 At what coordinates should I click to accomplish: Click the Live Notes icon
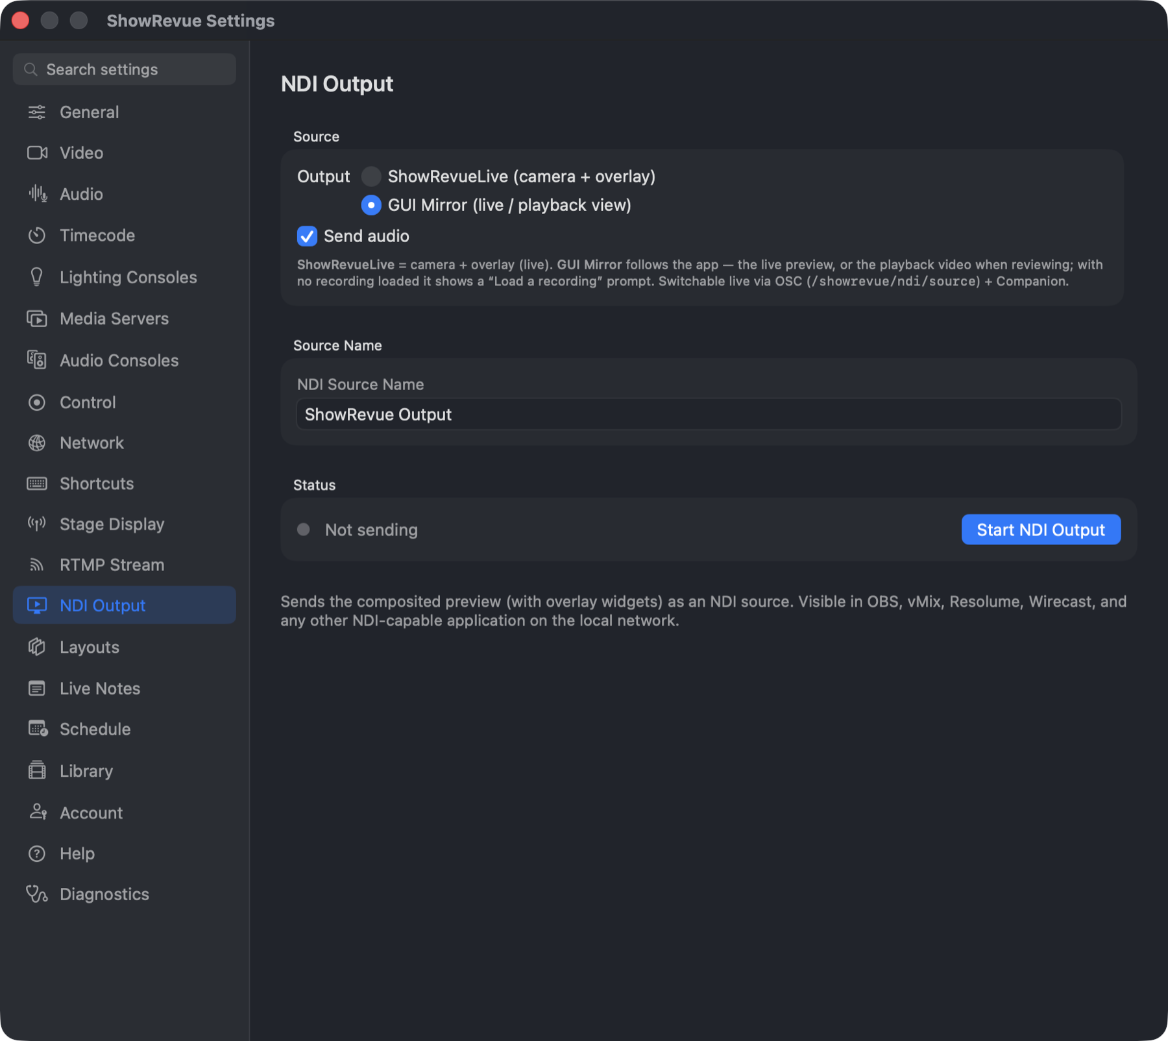(37, 689)
